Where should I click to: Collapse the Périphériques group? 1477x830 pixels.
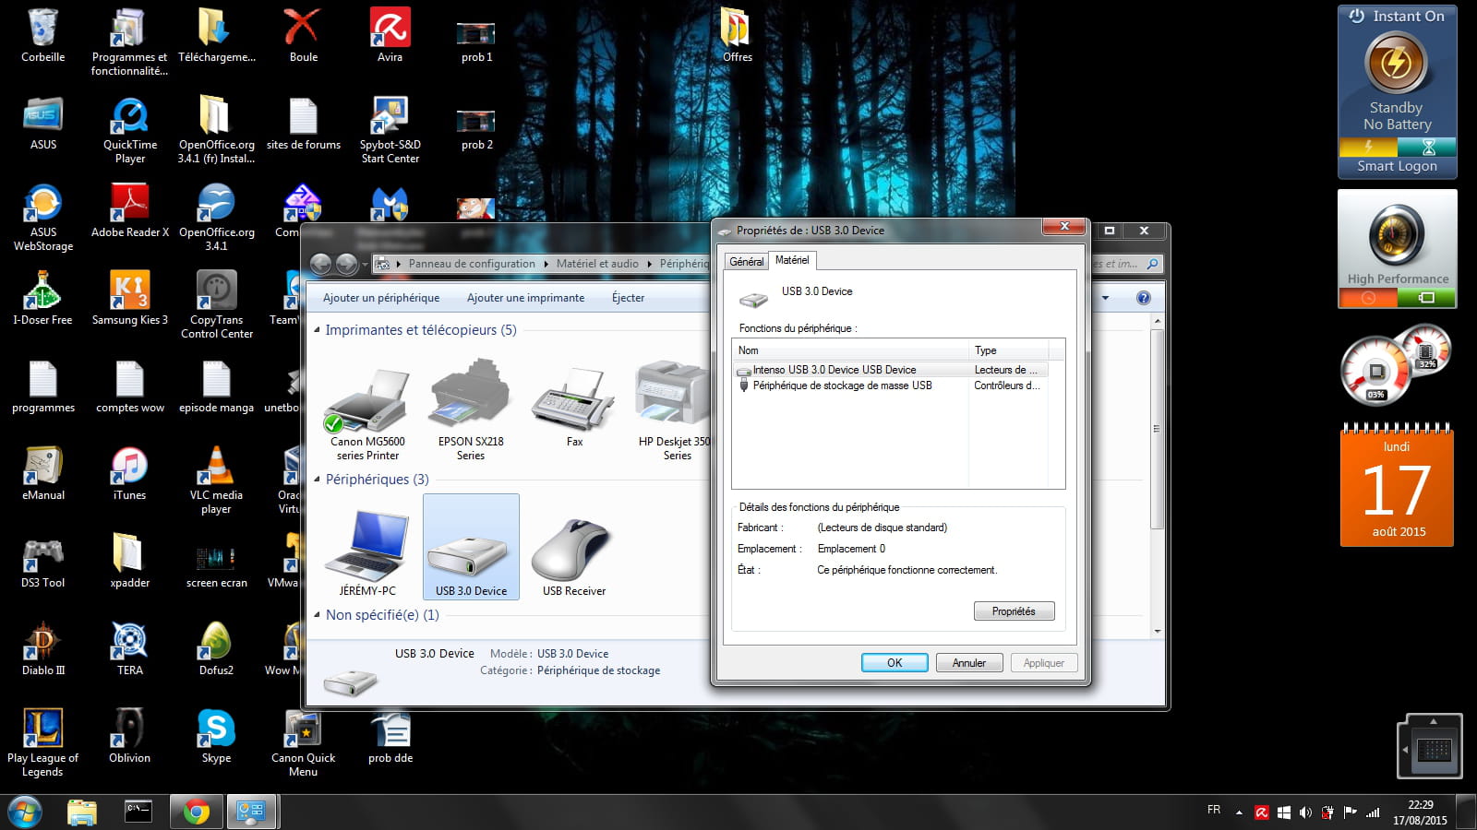(318, 480)
